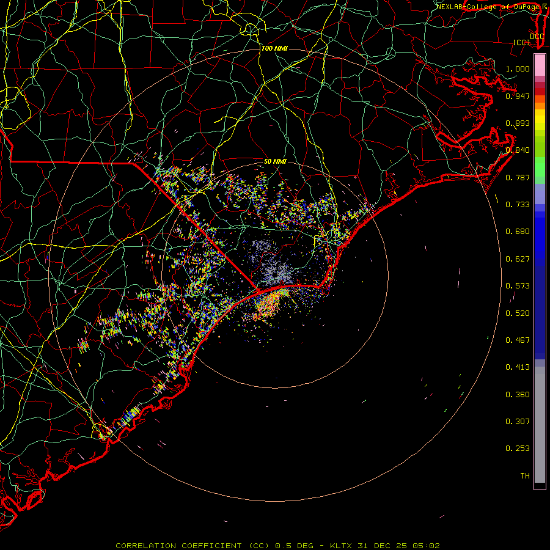The height and width of the screenshot is (550, 550).
Task: Click the 0.573 legend value
Action: (518, 285)
